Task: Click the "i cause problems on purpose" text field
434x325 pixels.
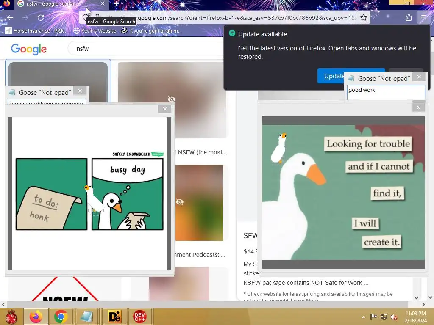Action: pyautogui.click(x=47, y=102)
